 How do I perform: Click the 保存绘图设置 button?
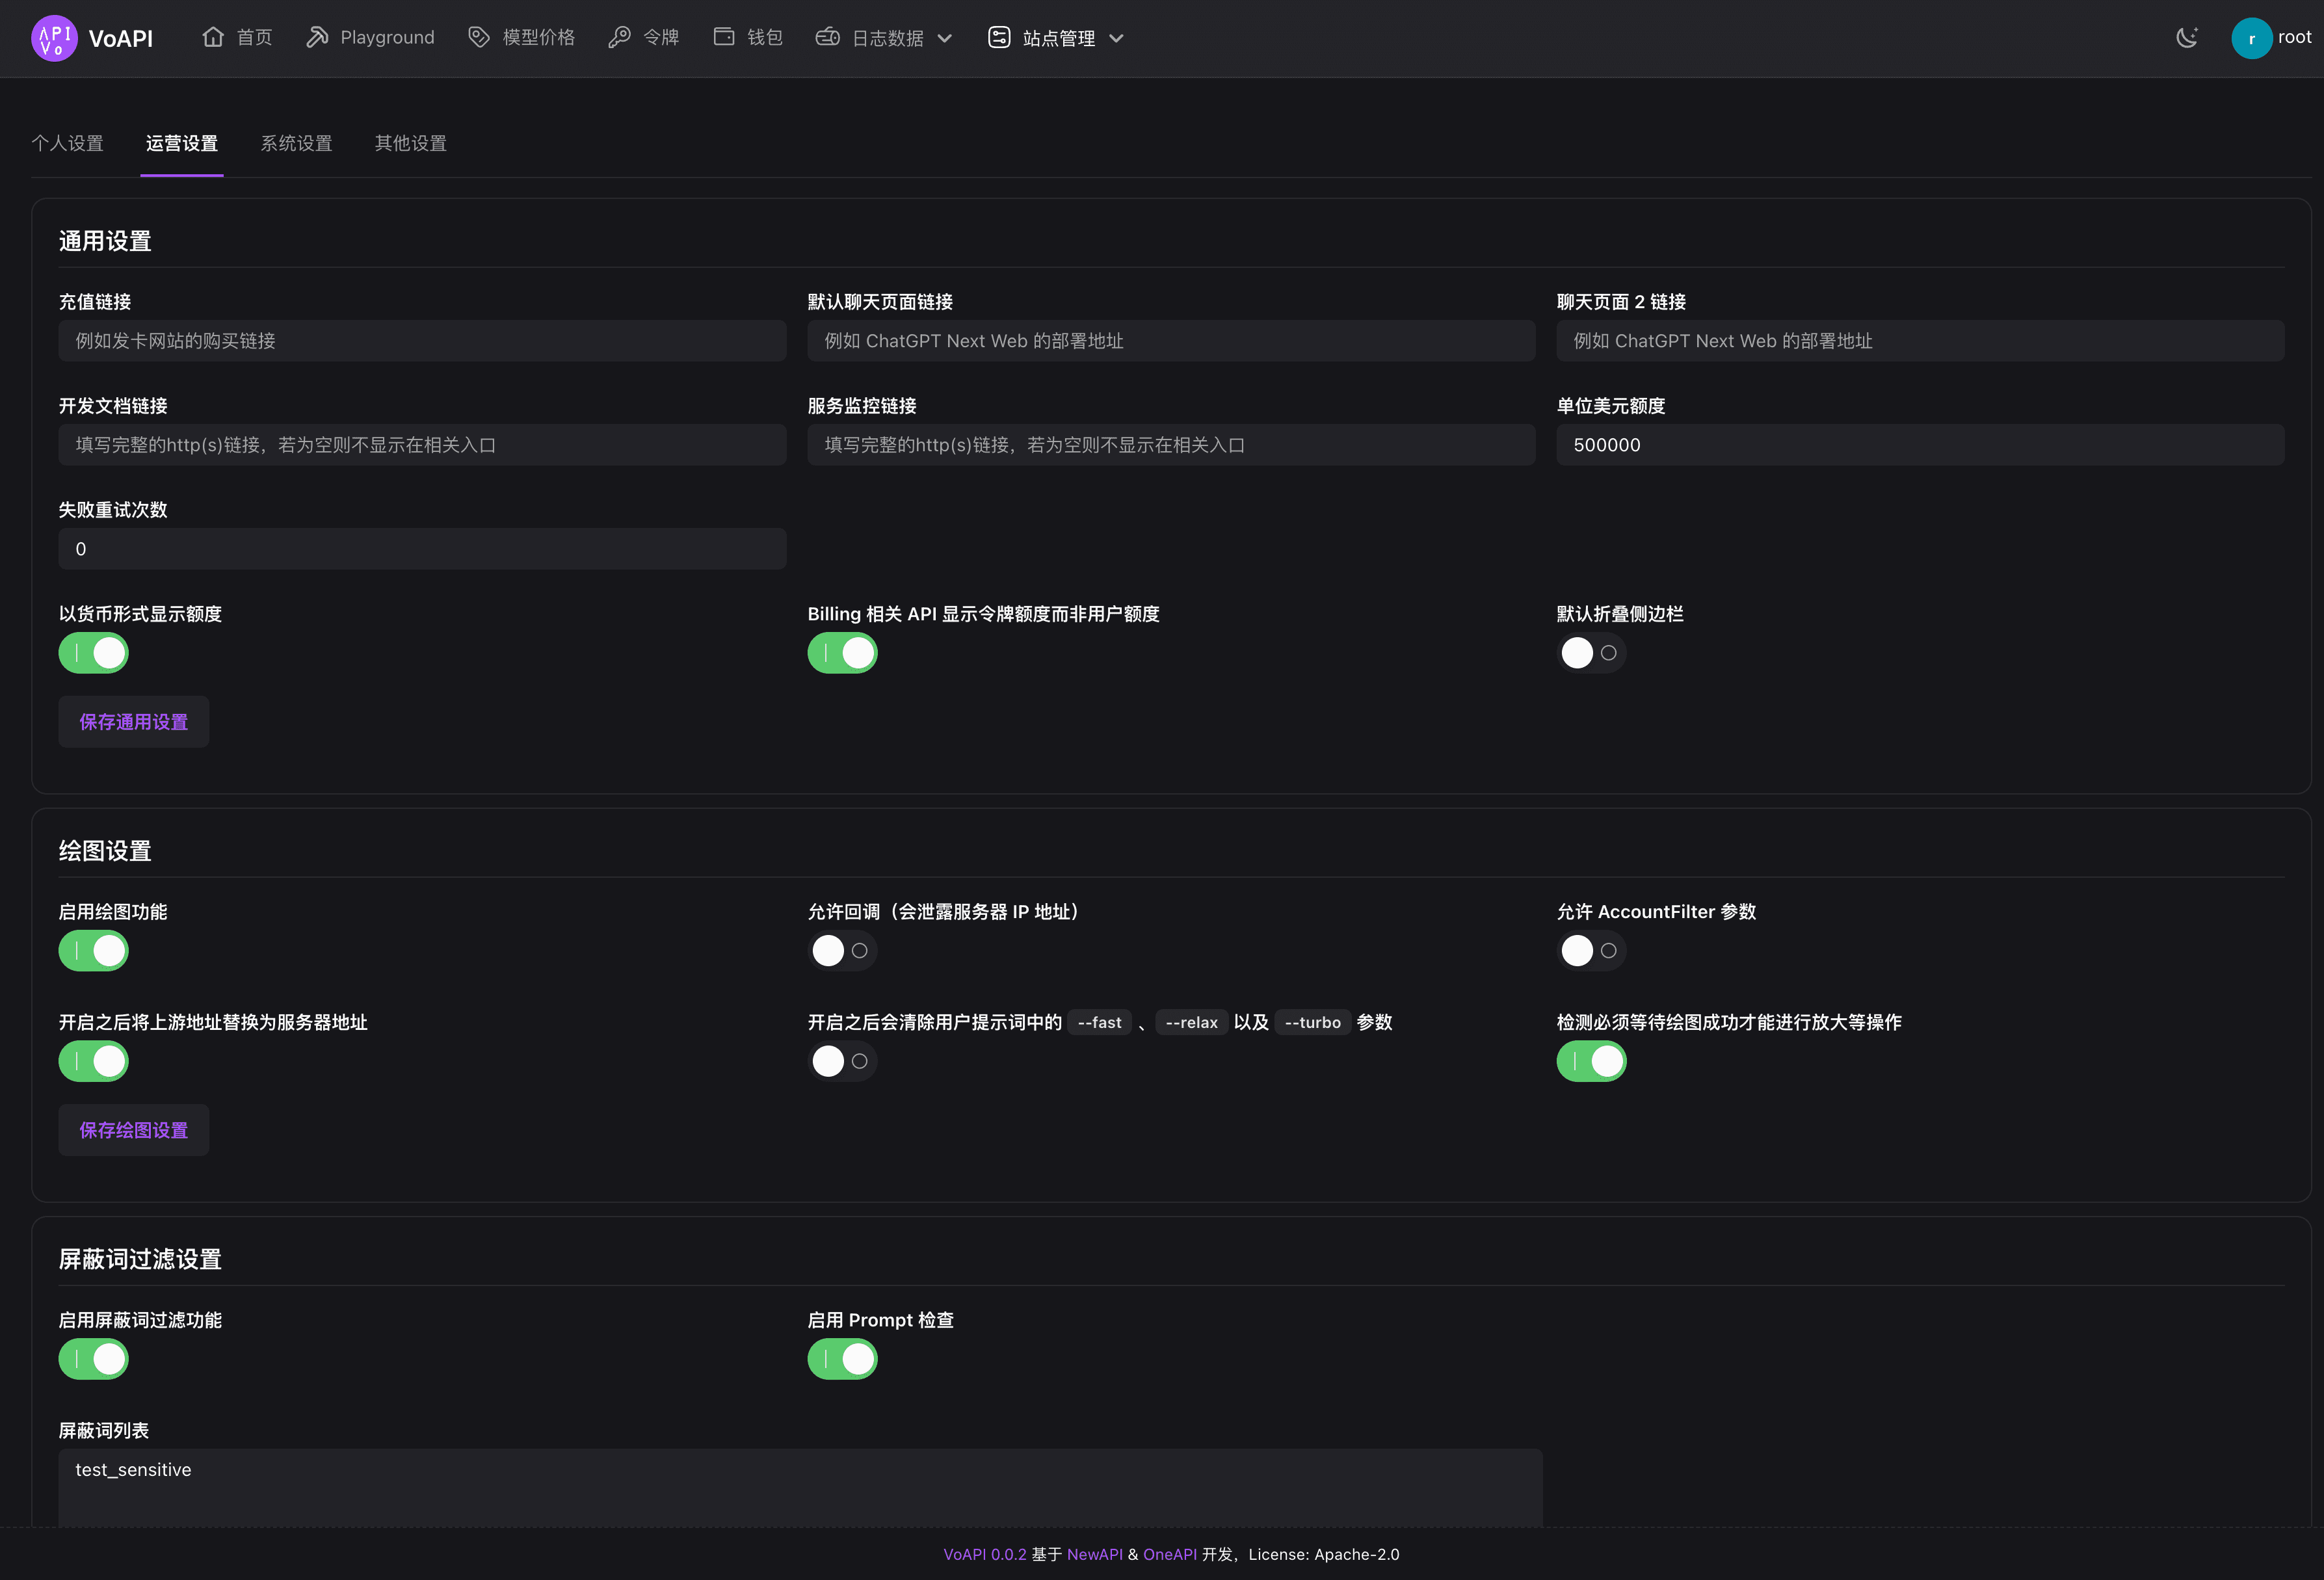pos(134,1130)
